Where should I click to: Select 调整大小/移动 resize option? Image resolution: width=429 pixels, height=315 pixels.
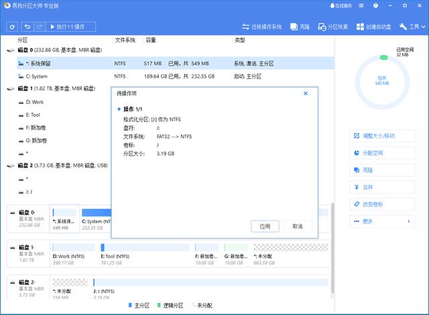point(382,136)
